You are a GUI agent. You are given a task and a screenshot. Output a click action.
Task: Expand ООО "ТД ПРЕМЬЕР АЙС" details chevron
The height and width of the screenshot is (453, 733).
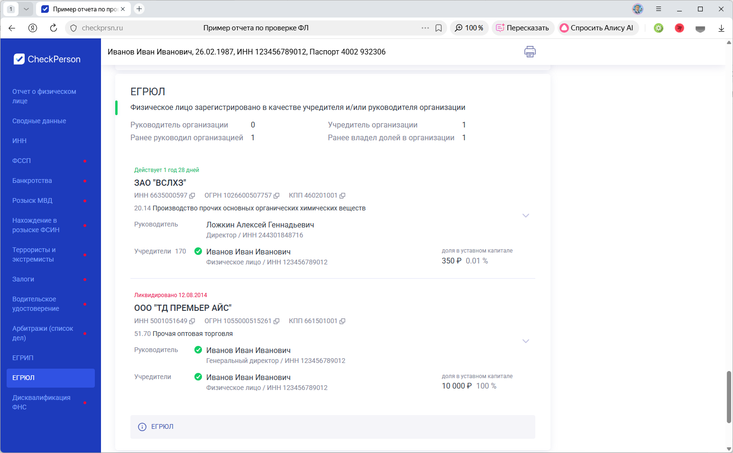525,341
